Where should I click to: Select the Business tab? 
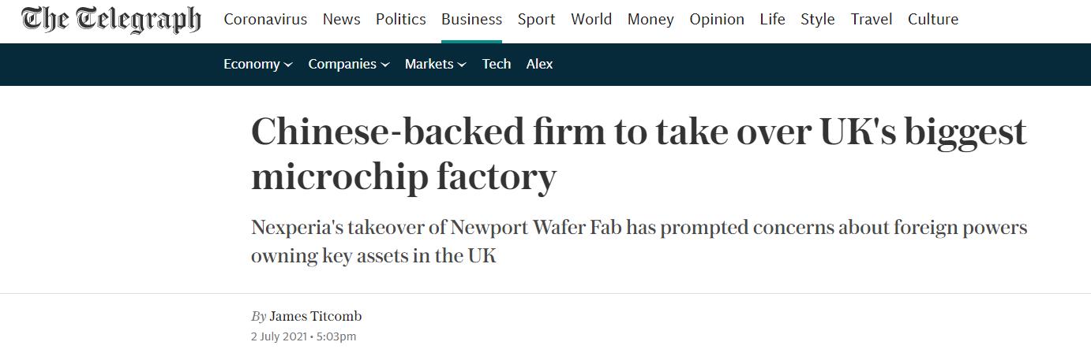[x=471, y=19]
